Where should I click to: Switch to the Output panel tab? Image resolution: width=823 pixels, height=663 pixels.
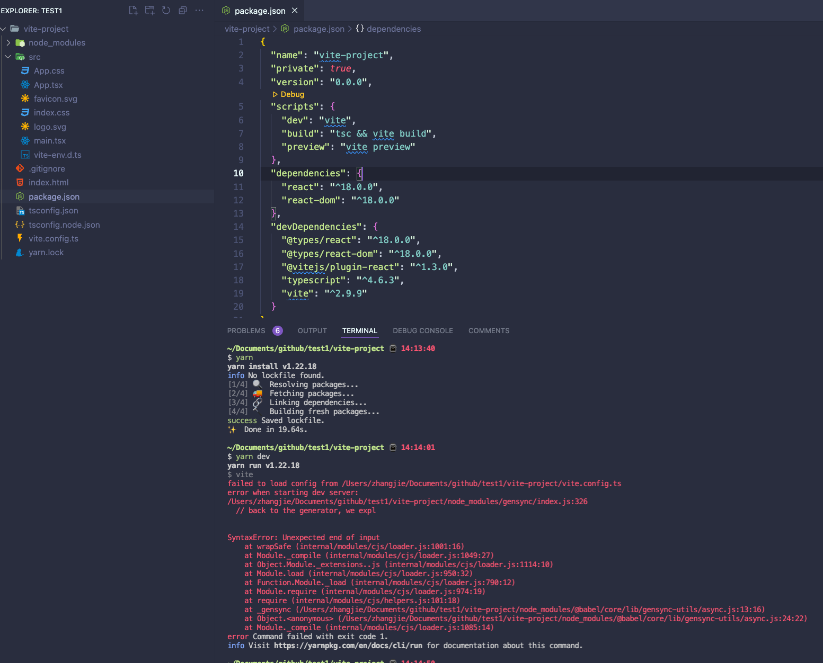312,330
